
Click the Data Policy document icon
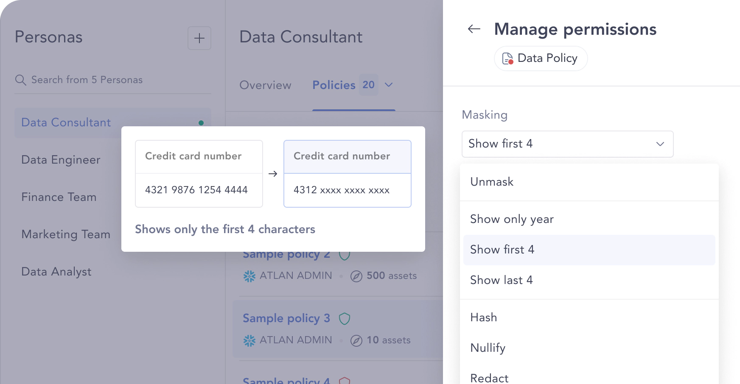[x=507, y=58]
